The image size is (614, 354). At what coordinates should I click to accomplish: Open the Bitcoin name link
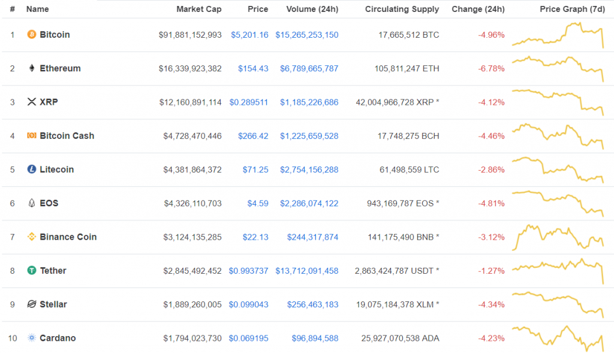(x=55, y=34)
